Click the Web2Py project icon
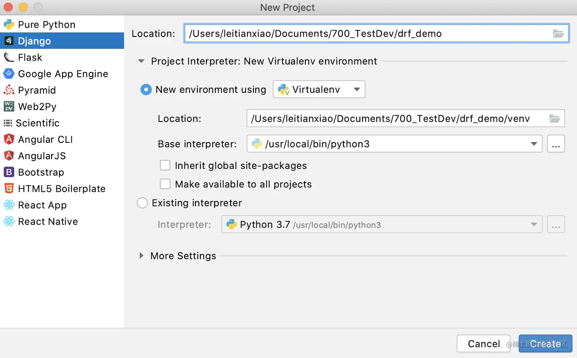The height and width of the screenshot is (358, 577). pos(9,107)
